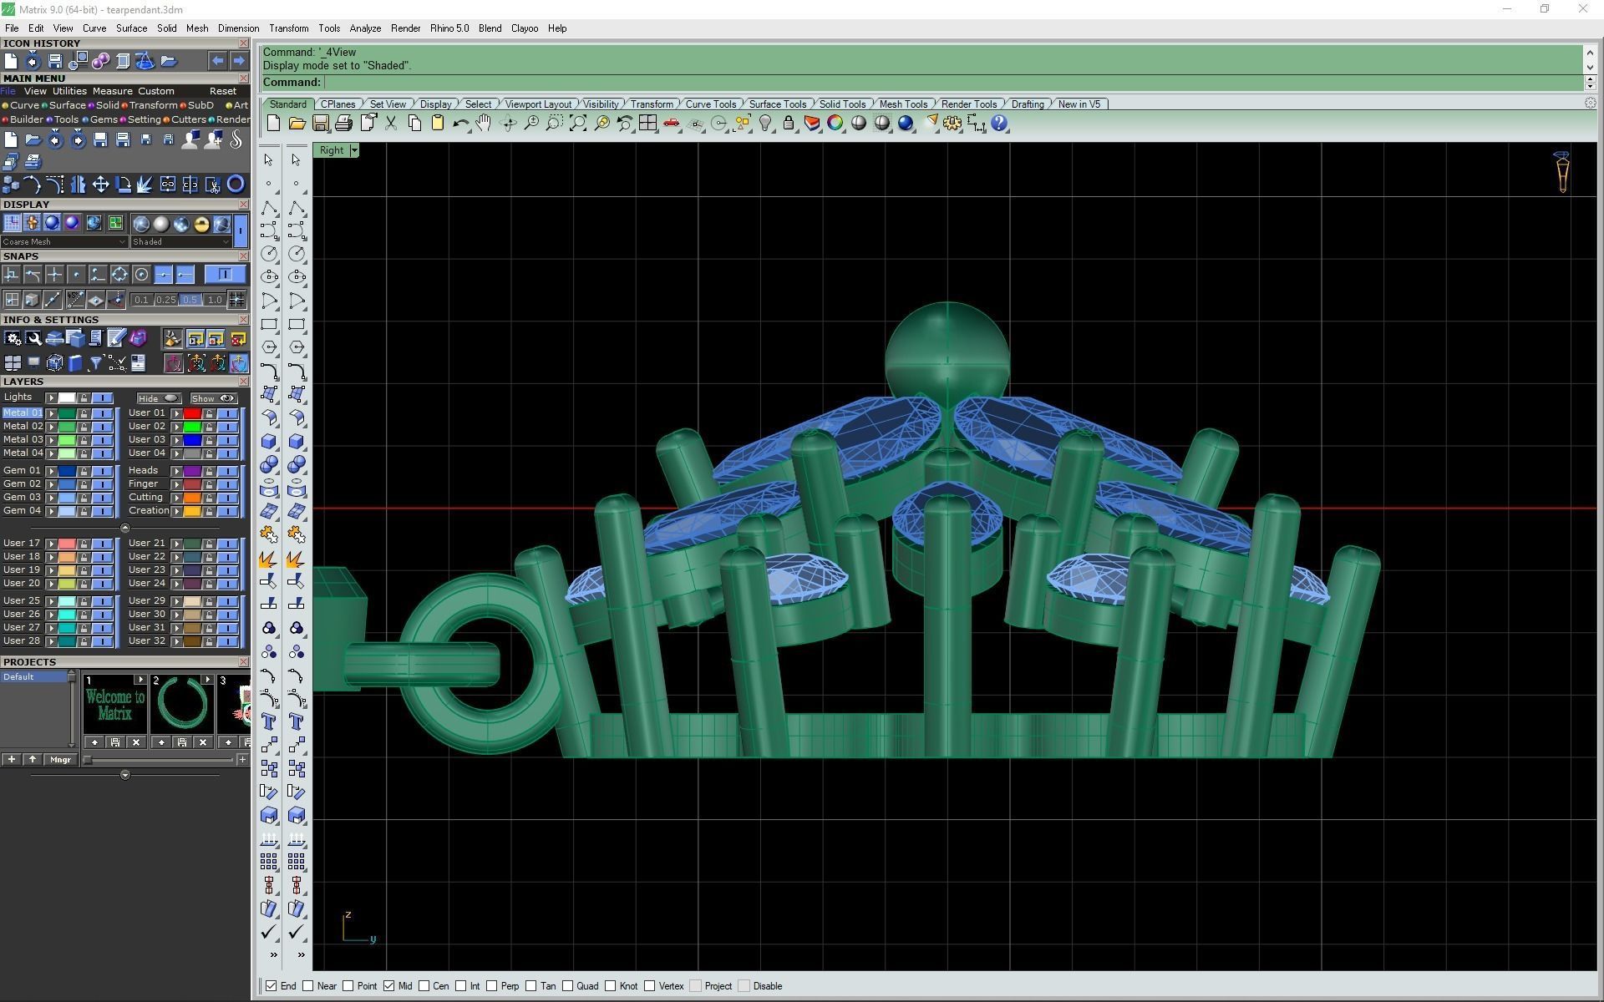Click the lock icon in toolbar

(x=788, y=124)
